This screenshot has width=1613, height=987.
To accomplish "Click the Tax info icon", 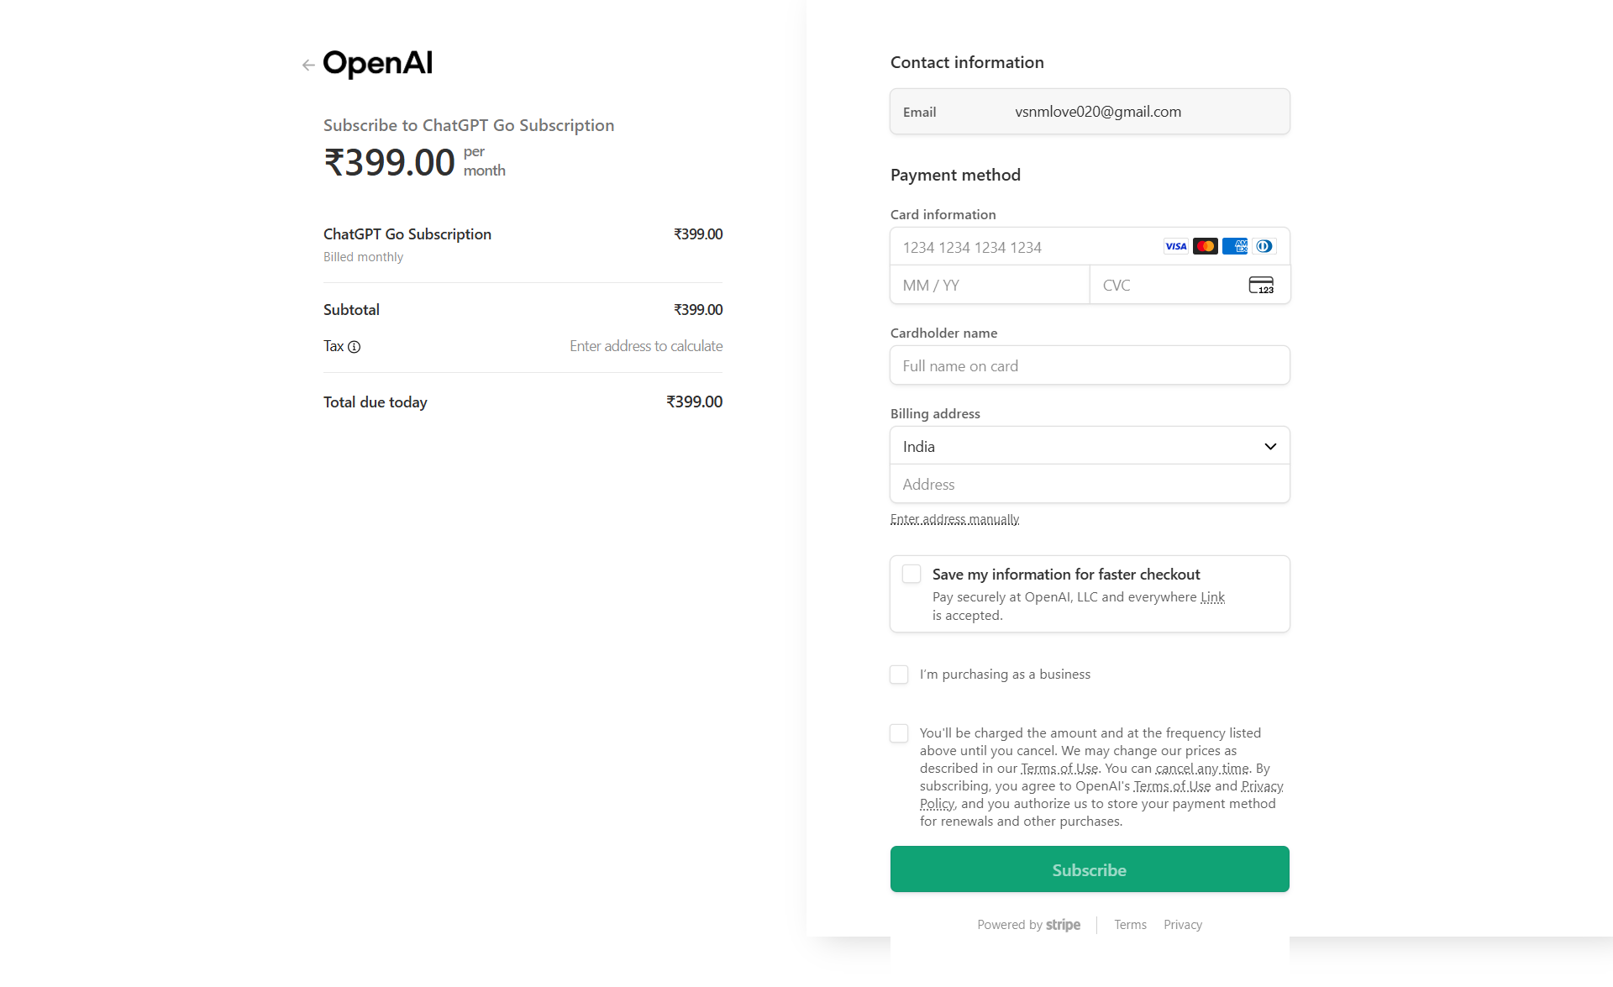I will coord(355,347).
